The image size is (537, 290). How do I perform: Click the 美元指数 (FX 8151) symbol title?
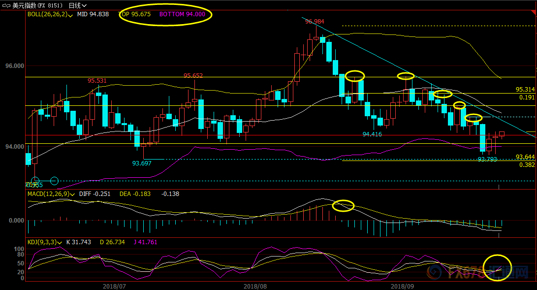coord(38,5)
